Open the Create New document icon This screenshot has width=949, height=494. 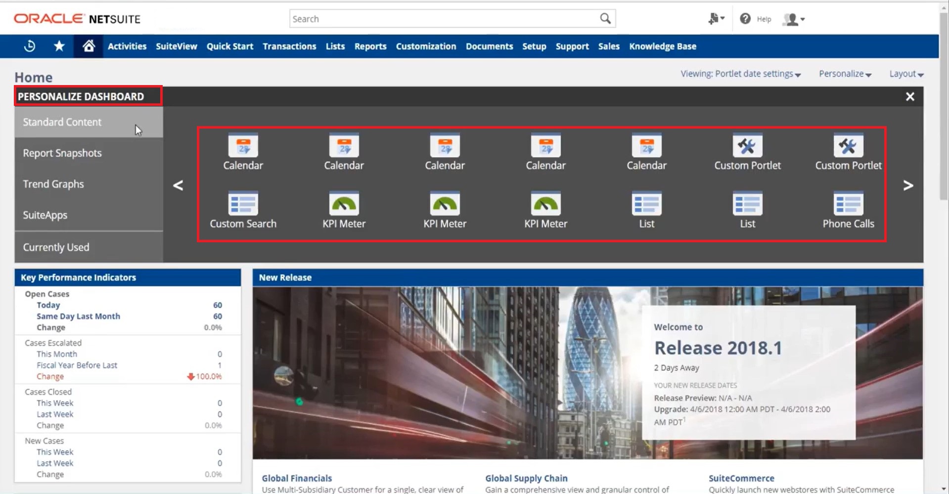coord(714,18)
